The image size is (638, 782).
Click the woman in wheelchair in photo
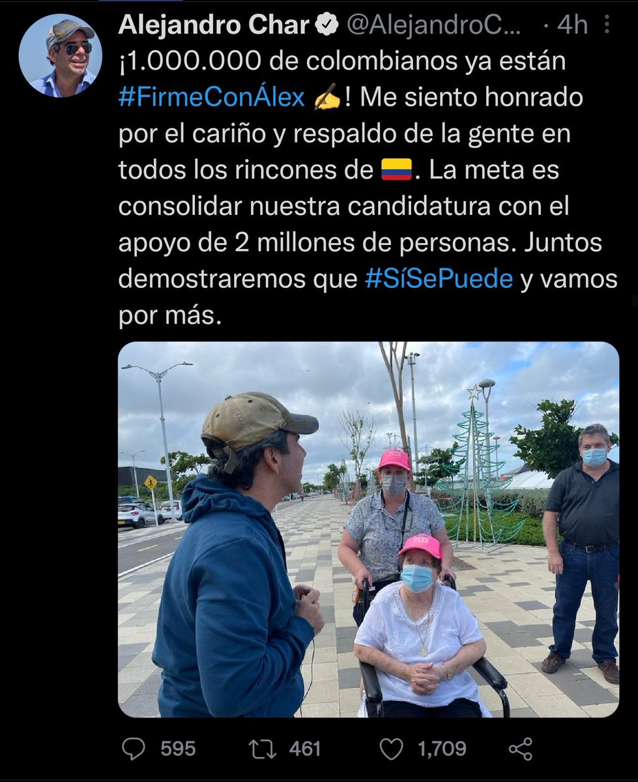tap(420, 626)
